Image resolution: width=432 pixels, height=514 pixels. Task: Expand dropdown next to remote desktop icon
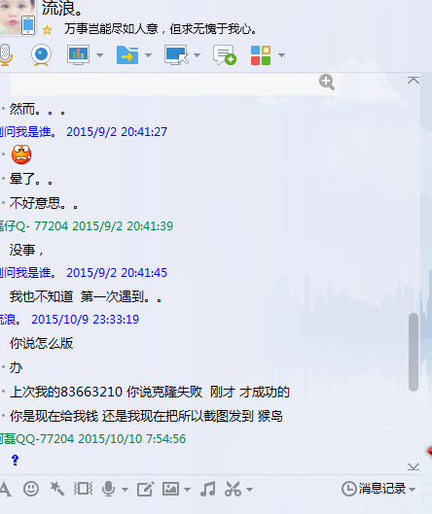(x=197, y=55)
